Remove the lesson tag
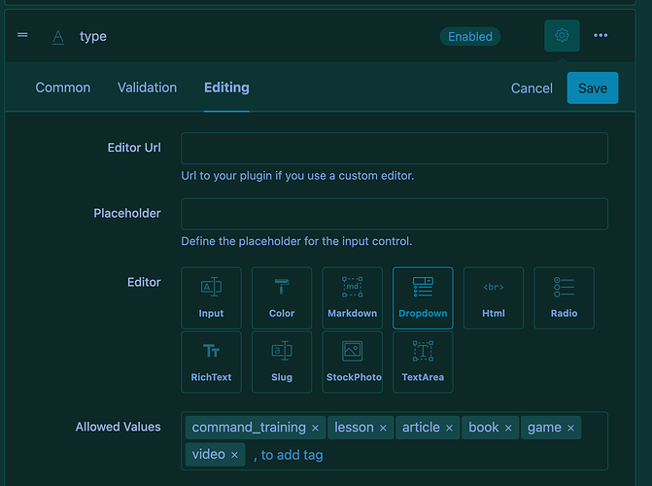This screenshot has width=652, height=486. [383, 428]
